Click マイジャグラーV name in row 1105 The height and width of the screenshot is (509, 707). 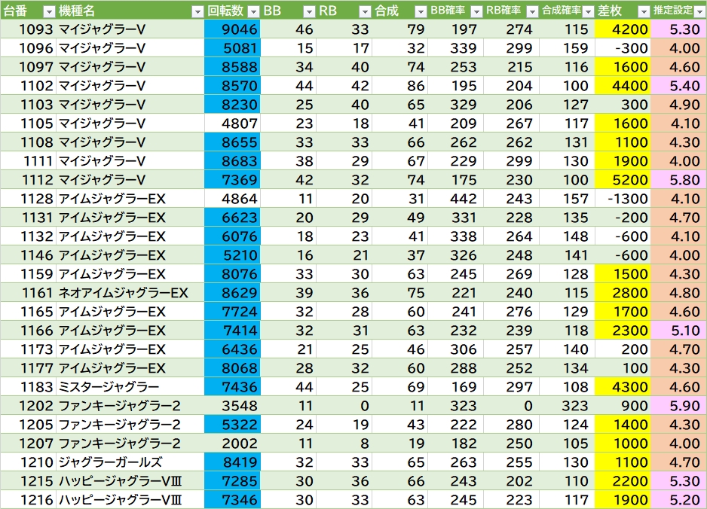click(x=130, y=123)
